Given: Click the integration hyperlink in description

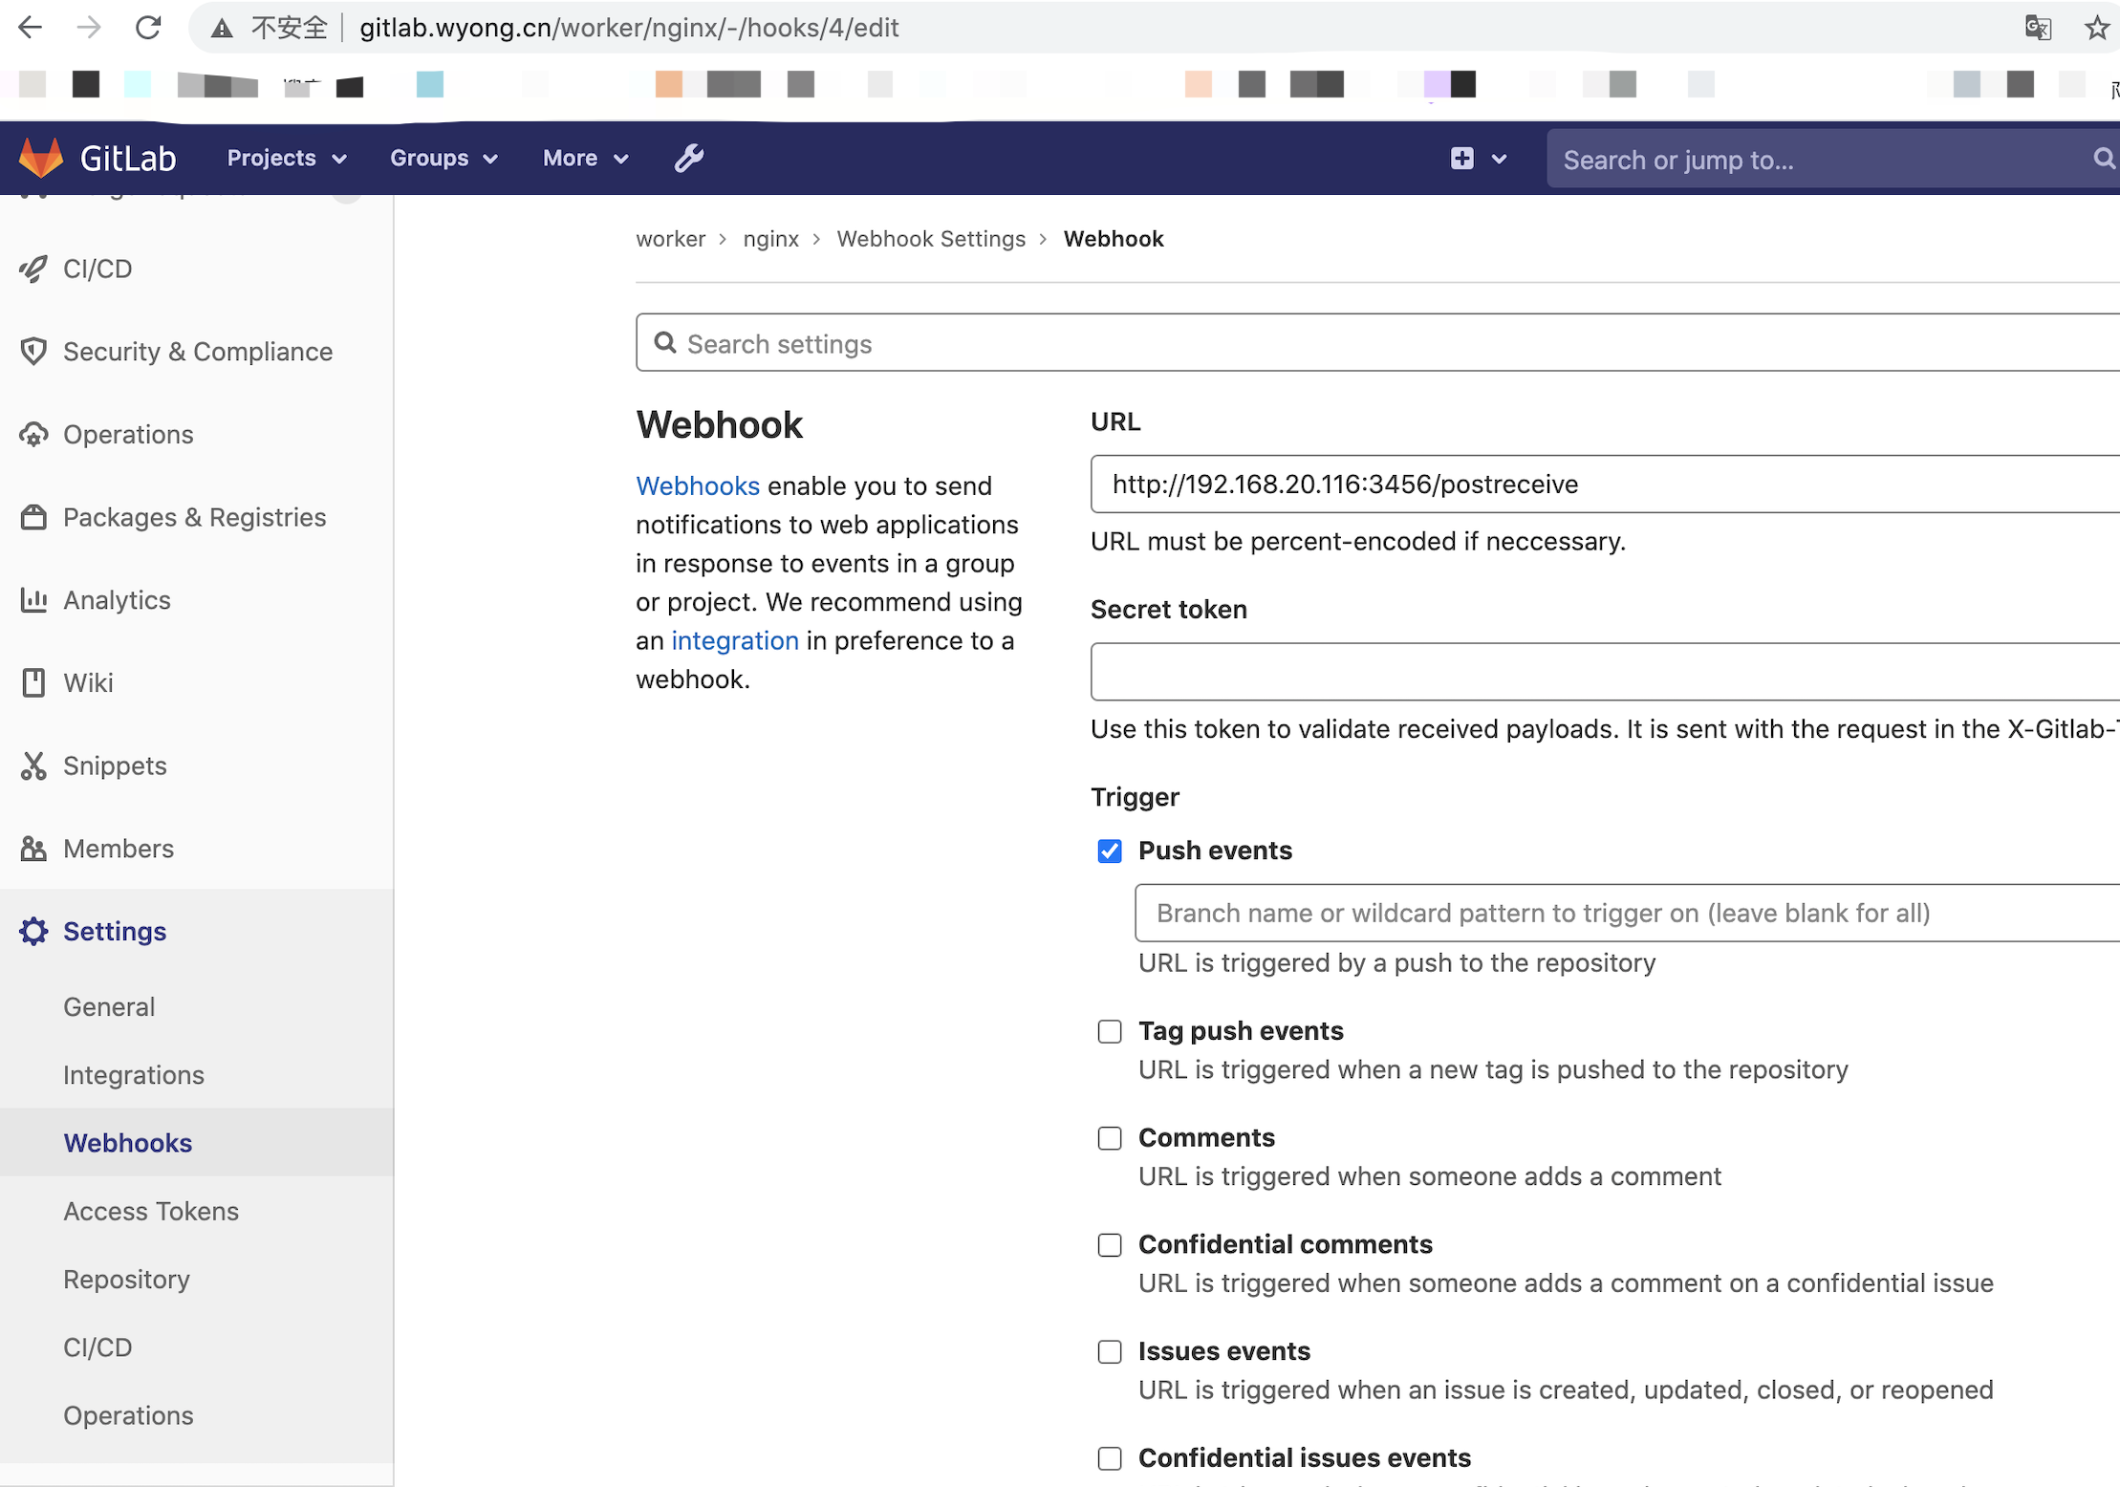Looking at the screenshot, I should click(735, 639).
